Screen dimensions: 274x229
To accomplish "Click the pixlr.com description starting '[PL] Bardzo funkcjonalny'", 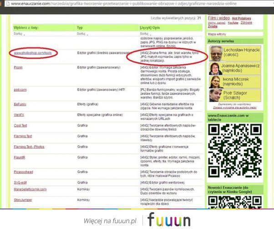I will pyautogui.click(x=170, y=93).
